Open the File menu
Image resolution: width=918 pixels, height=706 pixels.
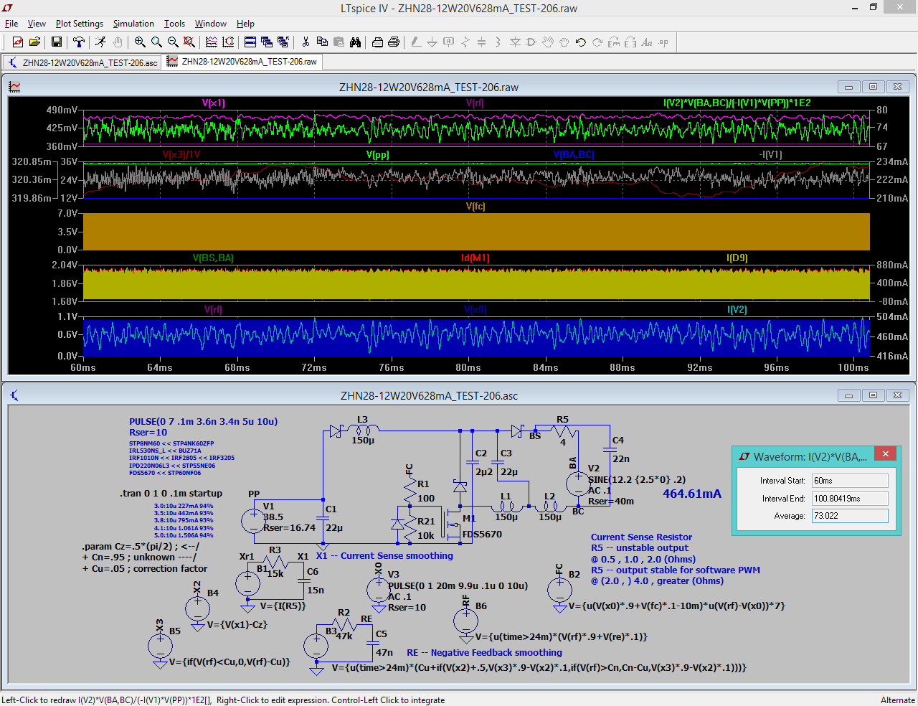pyautogui.click(x=11, y=24)
